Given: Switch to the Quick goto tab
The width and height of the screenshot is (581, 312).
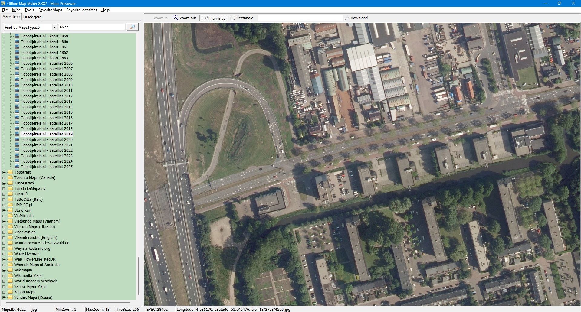Looking at the screenshot, I should click(32, 17).
